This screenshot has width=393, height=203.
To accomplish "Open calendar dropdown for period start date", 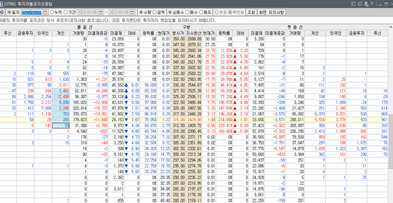I will coord(101,13).
